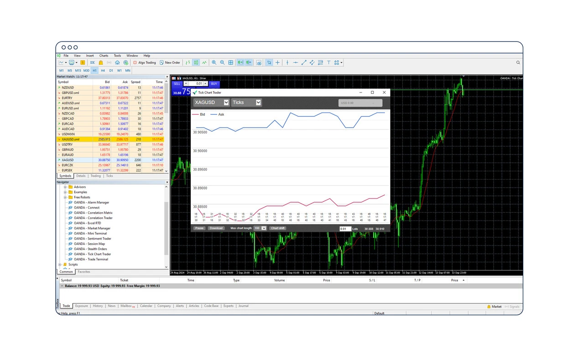Switch to the Ticks tab in Market Watch
584x359 pixels.
tap(109, 175)
